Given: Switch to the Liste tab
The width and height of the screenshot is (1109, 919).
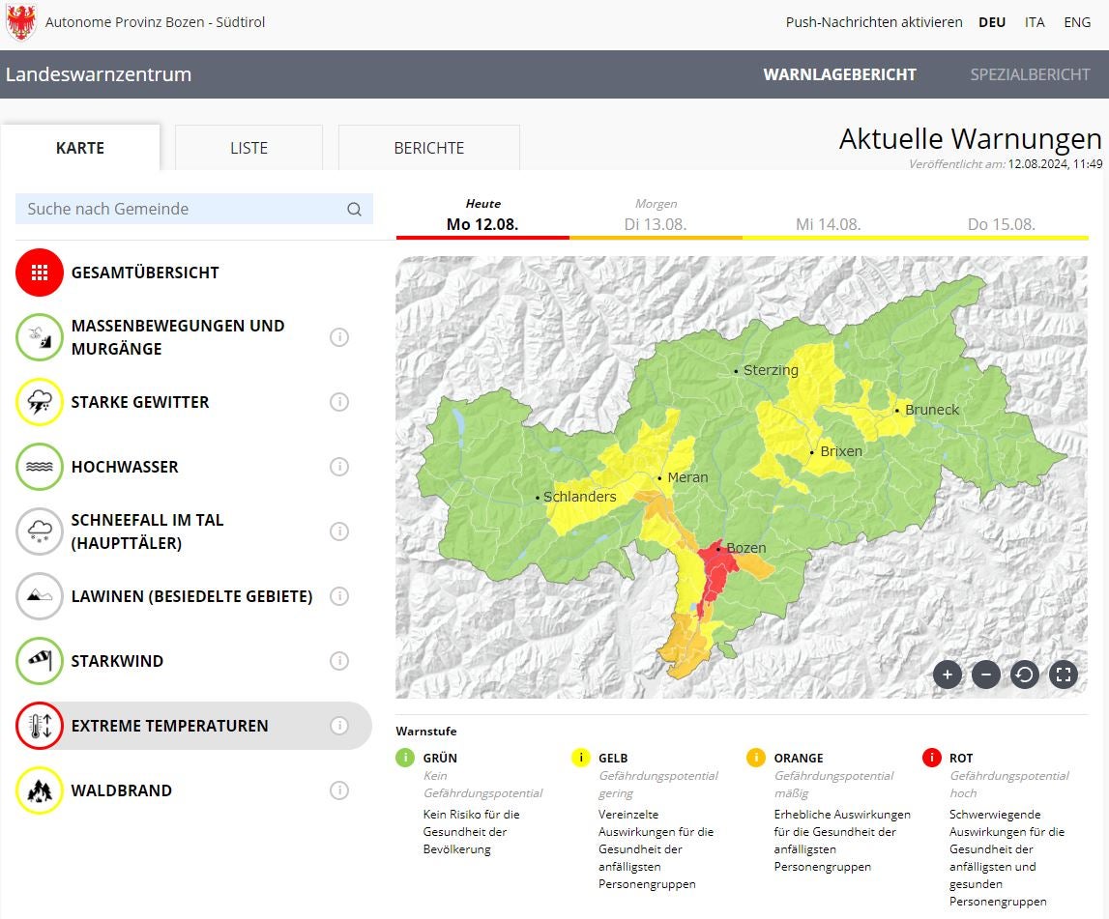Looking at the screenshot, I should click(248, 148).
